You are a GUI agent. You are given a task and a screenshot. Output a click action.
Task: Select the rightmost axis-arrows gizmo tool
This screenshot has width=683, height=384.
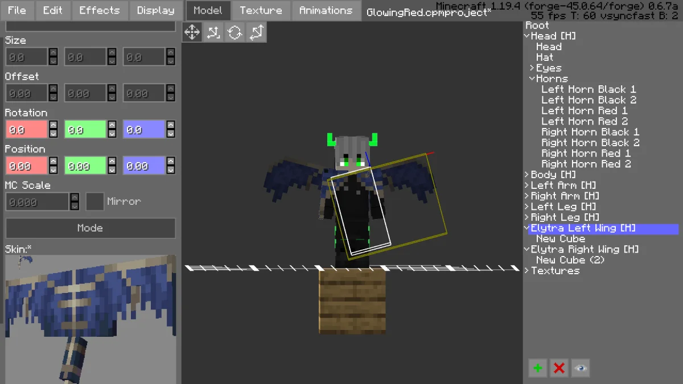click(256, 32)
